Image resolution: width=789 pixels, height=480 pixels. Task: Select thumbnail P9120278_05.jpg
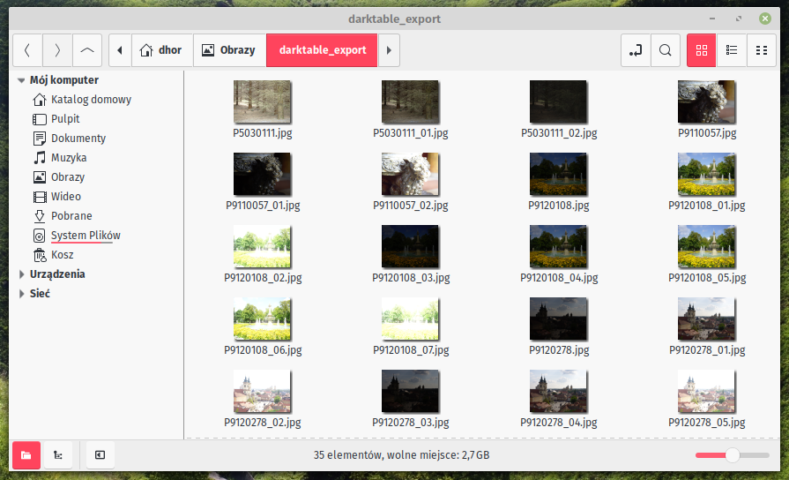tap(706, 392)
